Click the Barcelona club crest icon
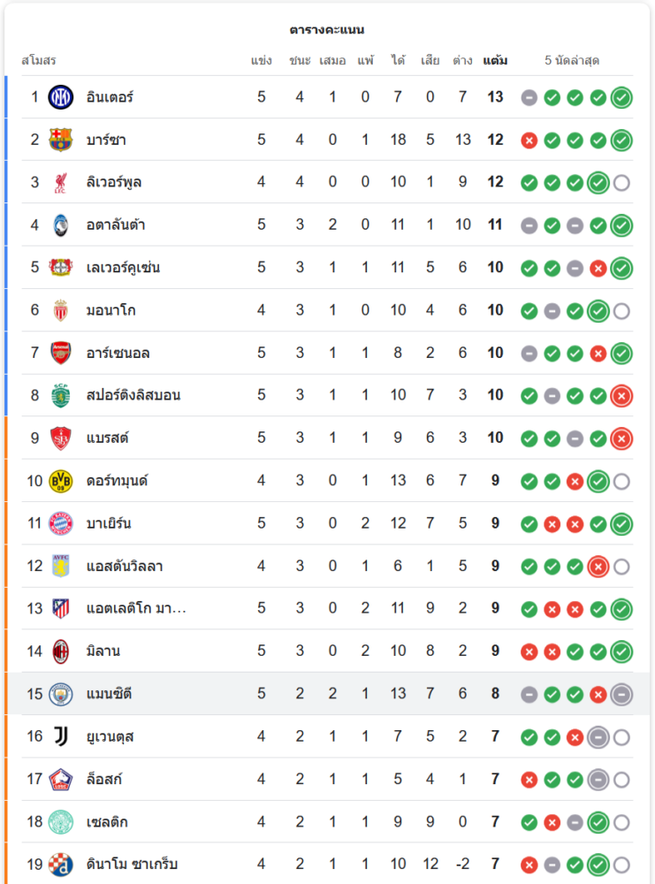Viewport: 655px width, 884px height. point(60,140)
